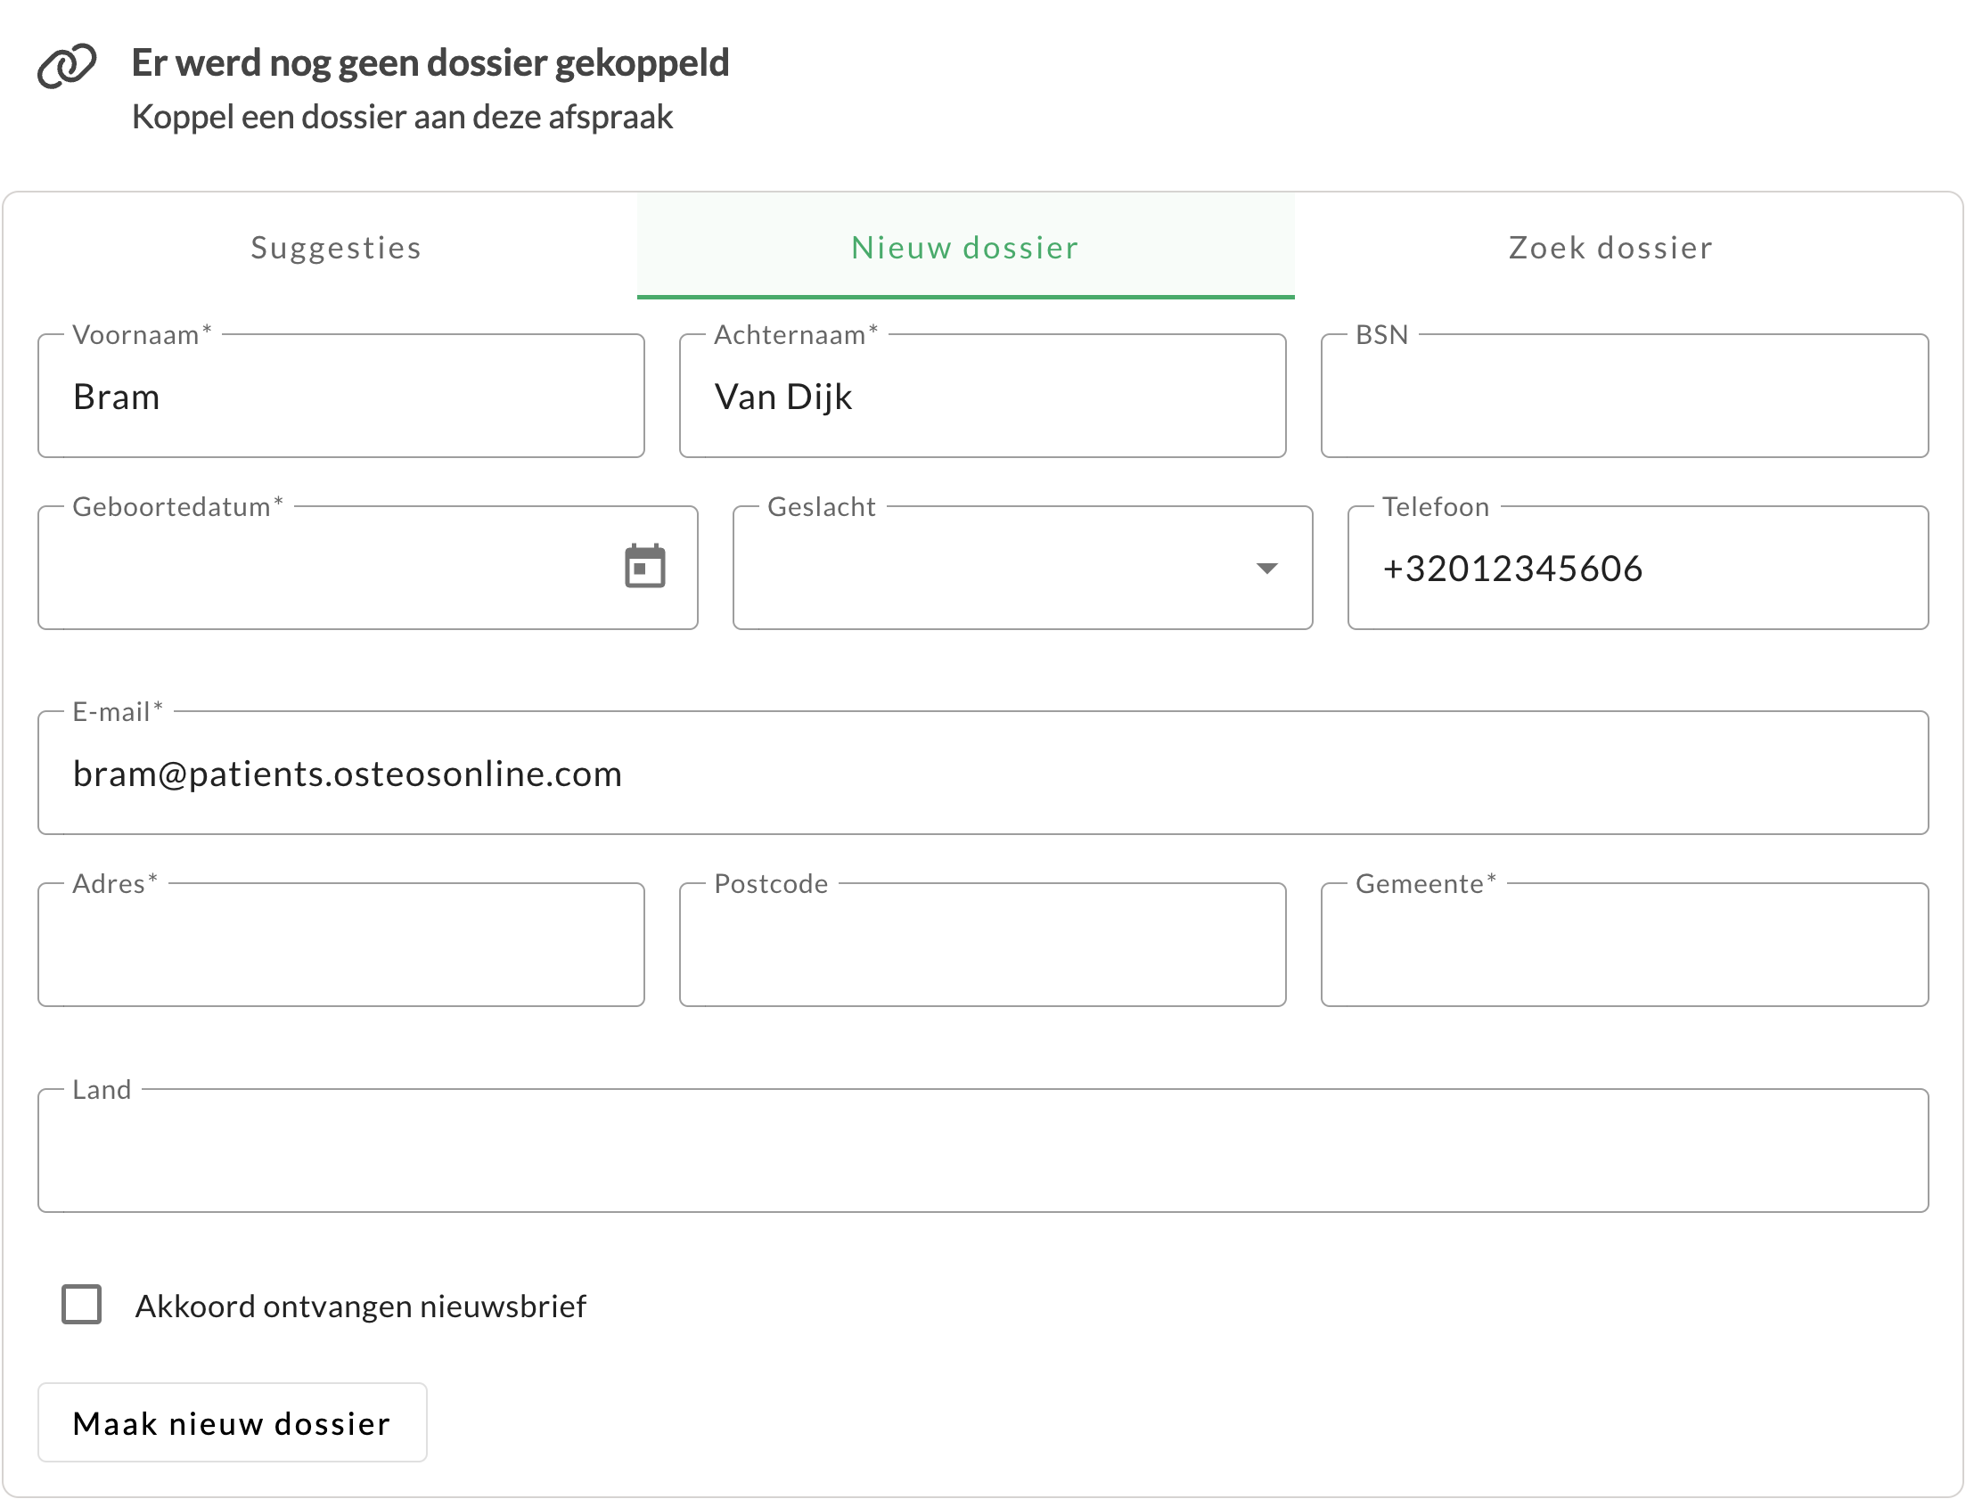The image size is (1966, 1499).
Task: Select the E-mail address field
Action: [x=982, y=774]
